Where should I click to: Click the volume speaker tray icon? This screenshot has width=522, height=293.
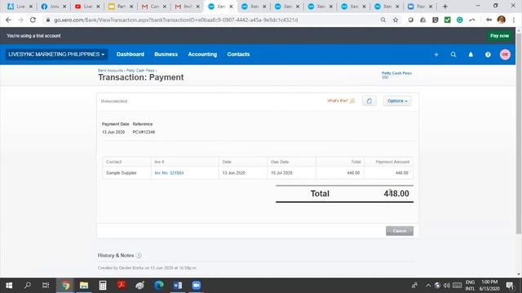pyautogui.click(x=447, y=286)
